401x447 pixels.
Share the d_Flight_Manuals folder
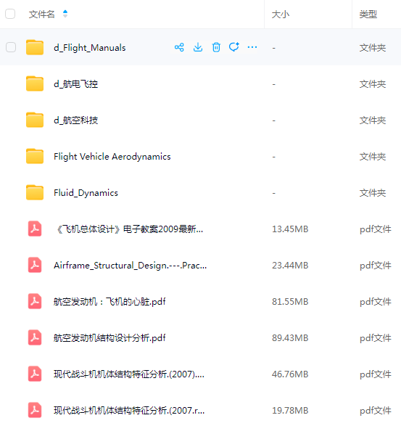coord(179,47)
